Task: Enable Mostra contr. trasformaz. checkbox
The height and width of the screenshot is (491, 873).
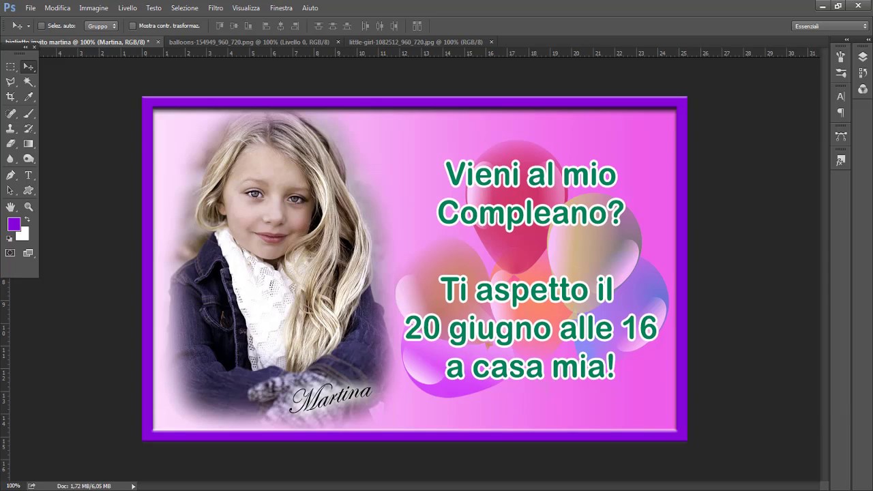Action: point(132,26)
